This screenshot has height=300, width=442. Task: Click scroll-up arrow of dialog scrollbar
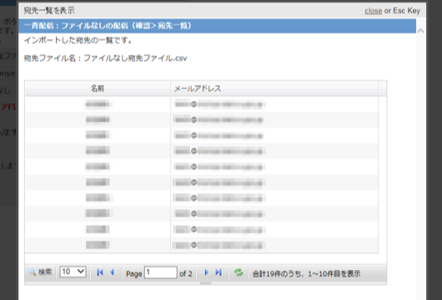coord(420,31)
